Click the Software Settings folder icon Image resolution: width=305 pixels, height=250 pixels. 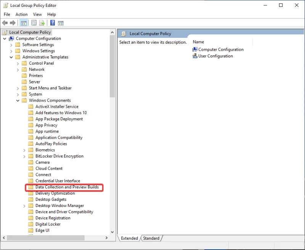pos(18,45)
